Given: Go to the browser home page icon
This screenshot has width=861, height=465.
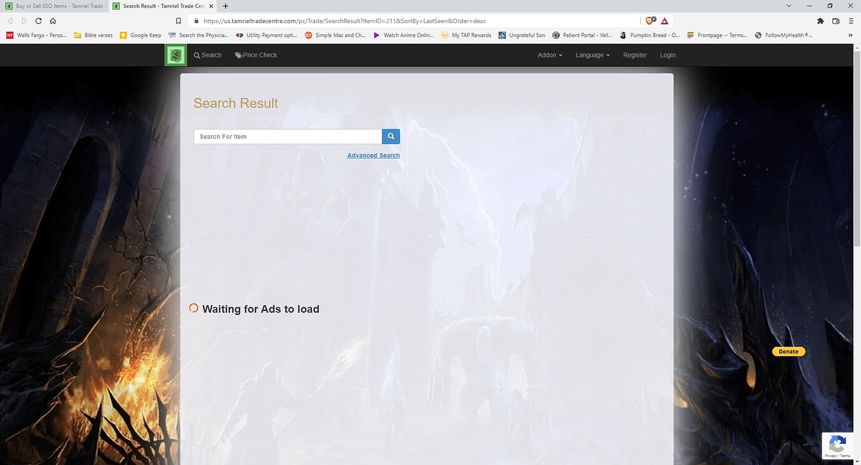Looking at the screenshot, I should [x=53, y=21].
